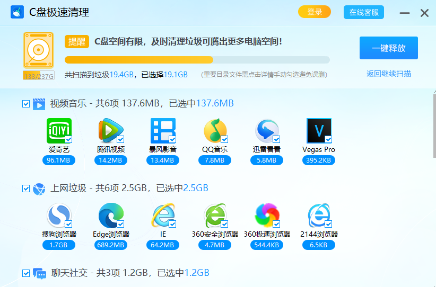
Task: Select the Tencent Video (腾讯视频) icon
Action: pos(110,131)
